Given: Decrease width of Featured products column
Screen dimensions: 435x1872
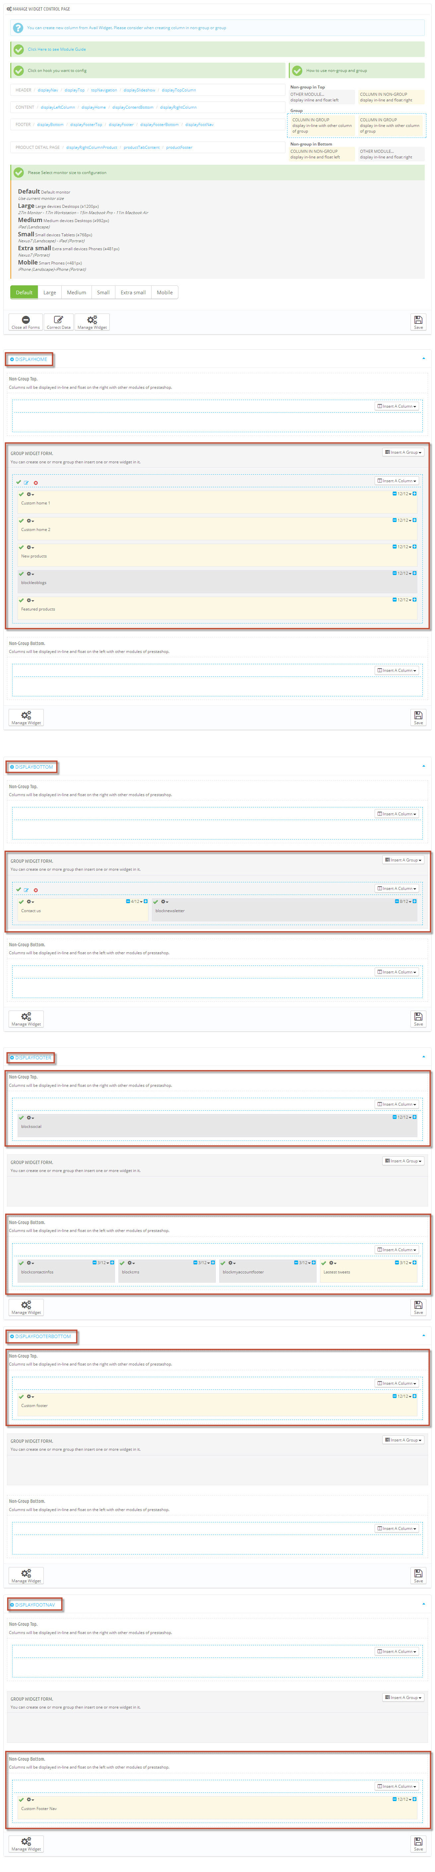Looking at the screenshot, I should coord(394,600).
